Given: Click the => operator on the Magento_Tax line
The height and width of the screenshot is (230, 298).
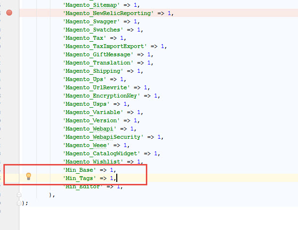Looking at the screenshot, I should (113, 38).
